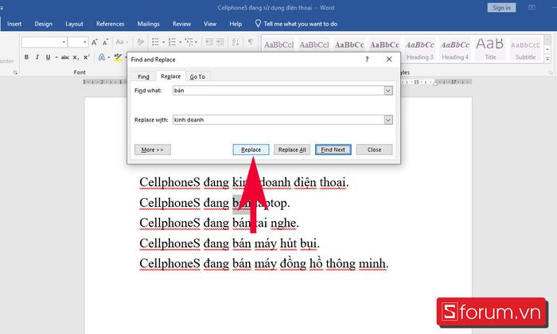Image resolution: width=557 pixels, height=334 pixels.
Task: Select the Replace tab in dialog
Action: click(x=170, y=76)
